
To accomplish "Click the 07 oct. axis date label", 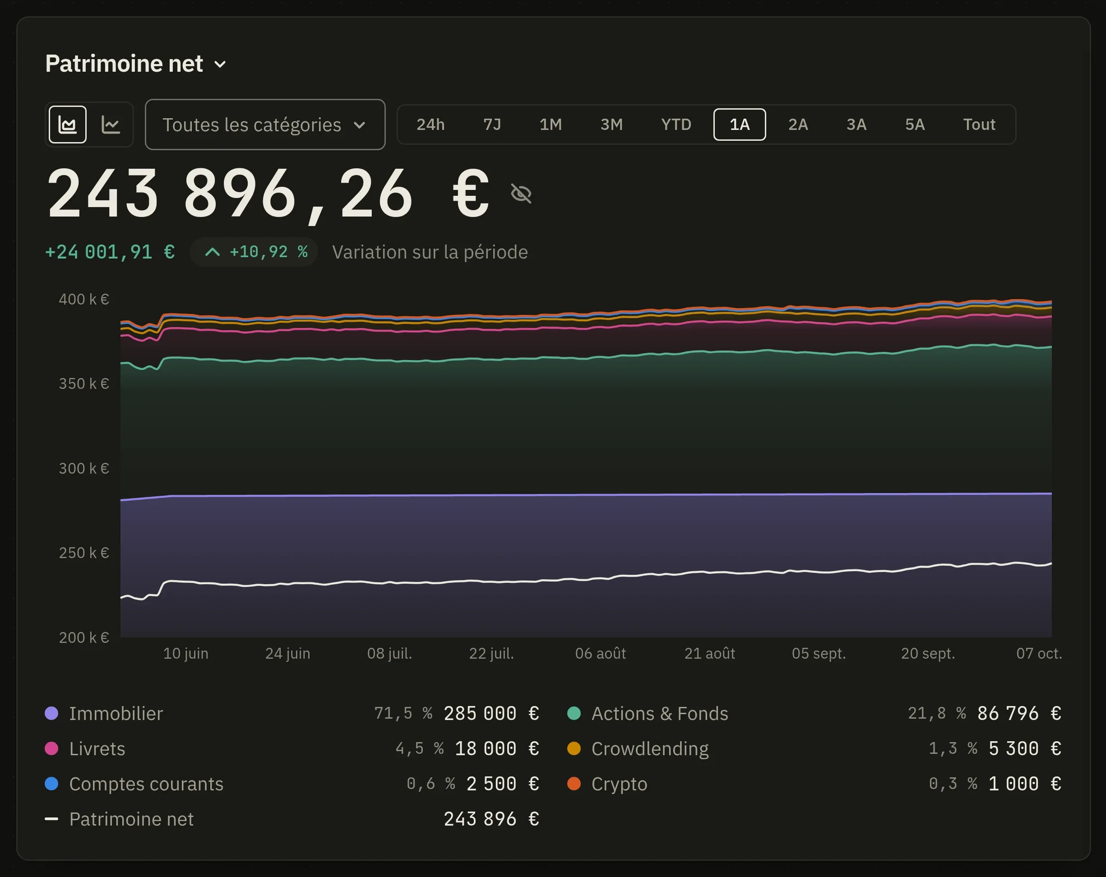I will 1039,653.
